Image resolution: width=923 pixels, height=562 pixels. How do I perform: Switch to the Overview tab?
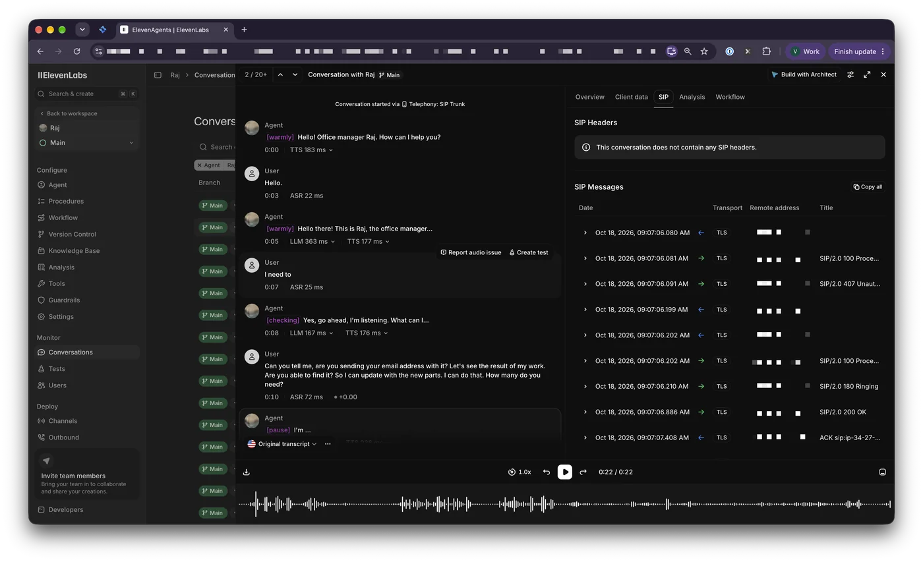click(x=589, y=97)
